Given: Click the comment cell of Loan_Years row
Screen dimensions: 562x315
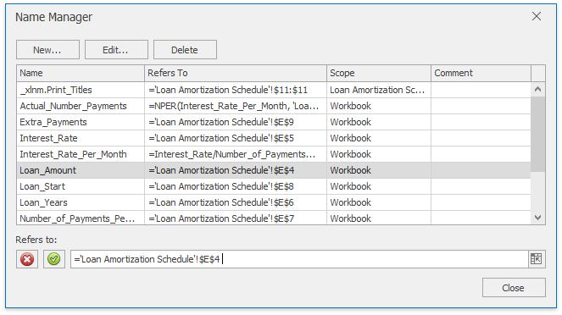Looking at the screenshot, I should tap(481, 202).
